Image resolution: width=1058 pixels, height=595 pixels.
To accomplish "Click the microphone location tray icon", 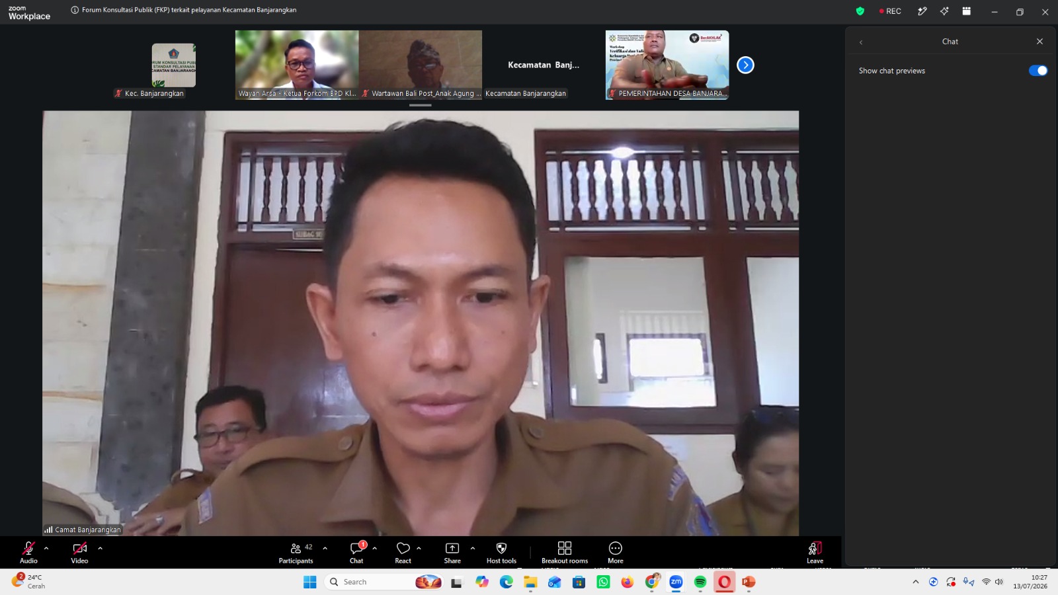I will [x=968, y=582].
